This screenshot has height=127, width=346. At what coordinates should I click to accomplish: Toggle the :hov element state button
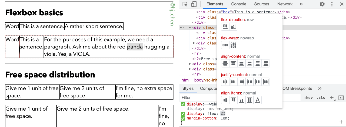(308, 98)
